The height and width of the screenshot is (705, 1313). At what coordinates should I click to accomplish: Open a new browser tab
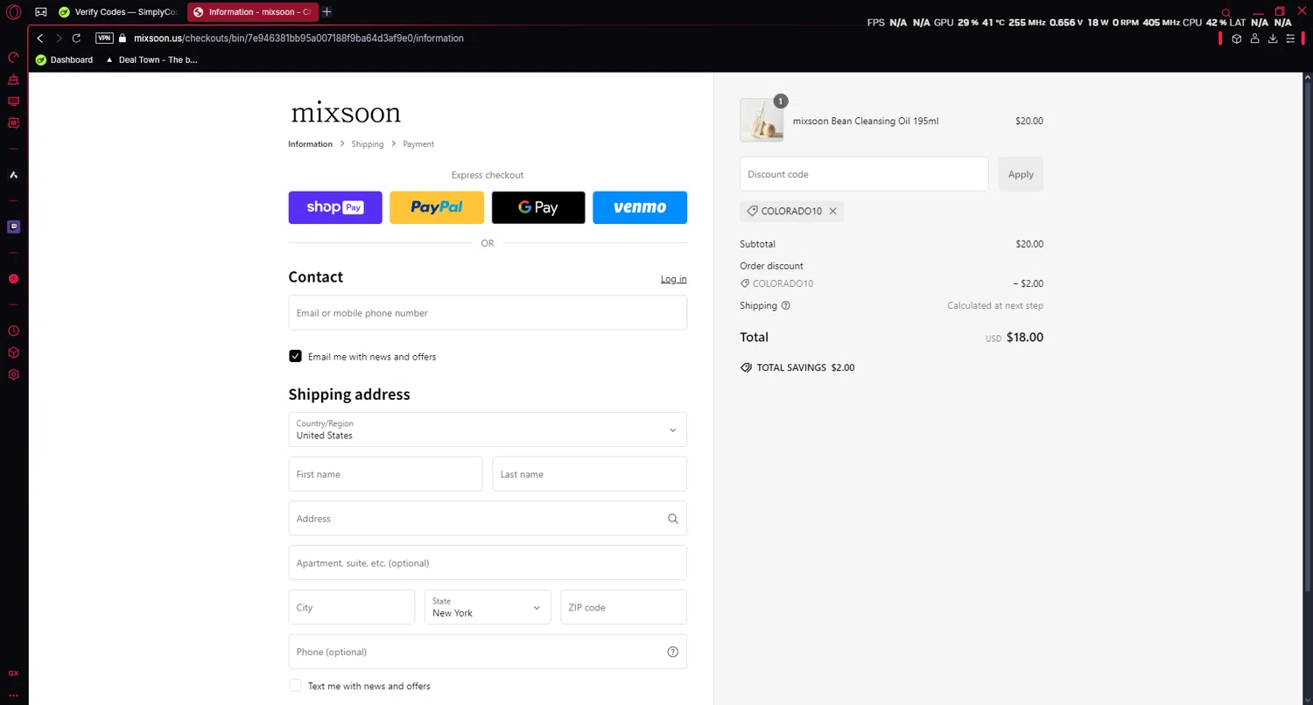(326, 12)
